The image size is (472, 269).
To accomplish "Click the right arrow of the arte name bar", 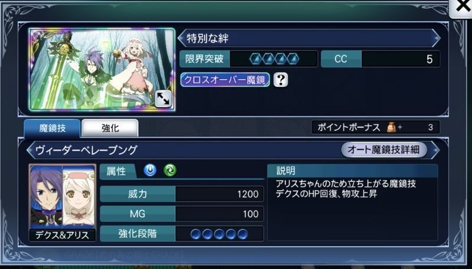I will (435, 150).
